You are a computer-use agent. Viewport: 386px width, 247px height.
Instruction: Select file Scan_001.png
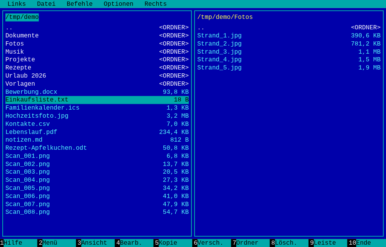pyautogui.click(x=97, y=156)
